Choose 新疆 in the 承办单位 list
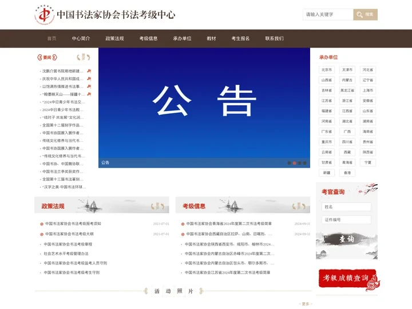This screenshot has width=412, height=309. [x=327, y=173]
